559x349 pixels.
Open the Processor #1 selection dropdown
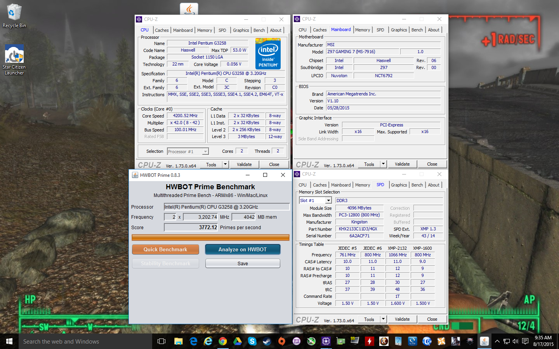205,152
